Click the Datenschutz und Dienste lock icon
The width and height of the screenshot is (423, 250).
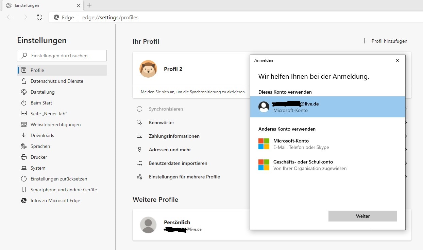click(24, 81)
